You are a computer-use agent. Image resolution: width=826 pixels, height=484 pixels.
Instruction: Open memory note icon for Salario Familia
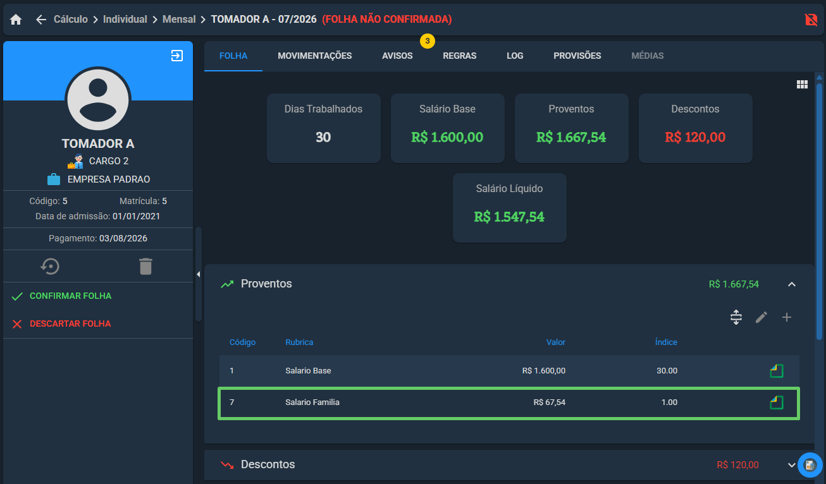point(777,402)
